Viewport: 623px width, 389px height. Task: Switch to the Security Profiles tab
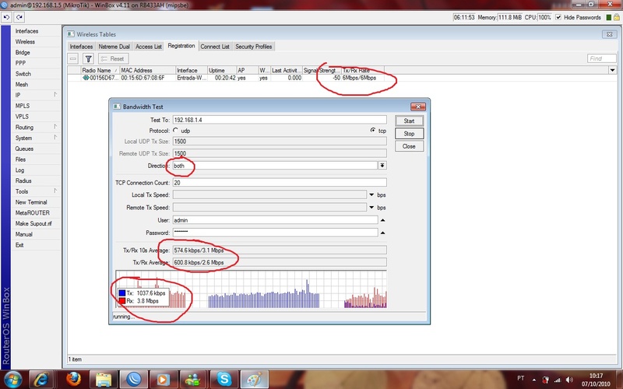pos(254,47)
